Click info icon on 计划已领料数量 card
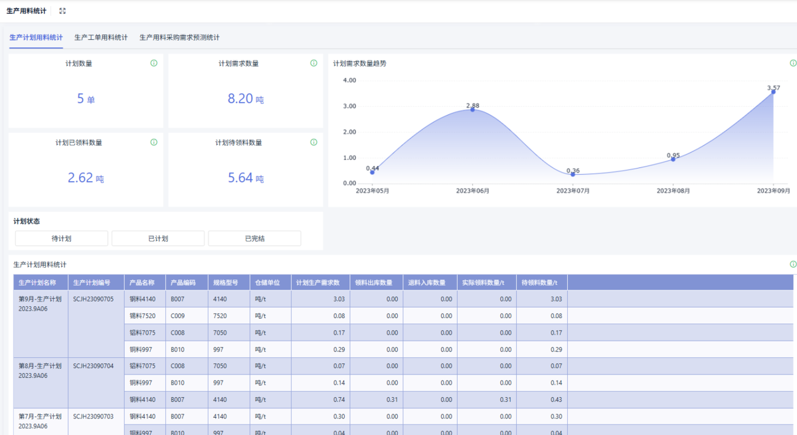797x435 pixels. (x=154, y=142)
